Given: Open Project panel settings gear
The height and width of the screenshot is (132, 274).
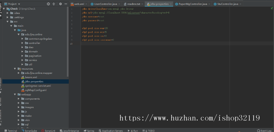Looking at the screenshot, I should [60, 4].
